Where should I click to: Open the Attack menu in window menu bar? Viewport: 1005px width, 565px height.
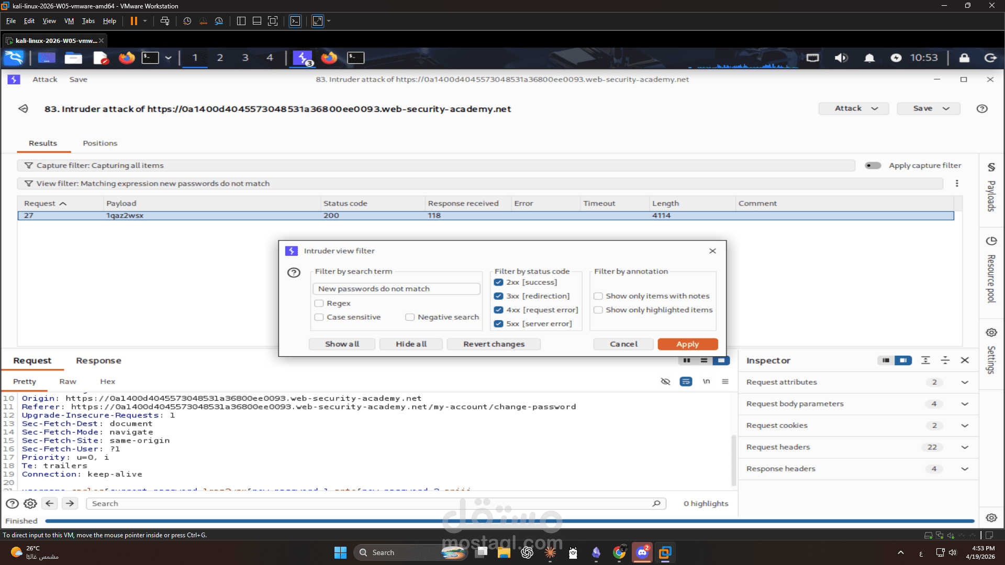[x=45, y=80]
